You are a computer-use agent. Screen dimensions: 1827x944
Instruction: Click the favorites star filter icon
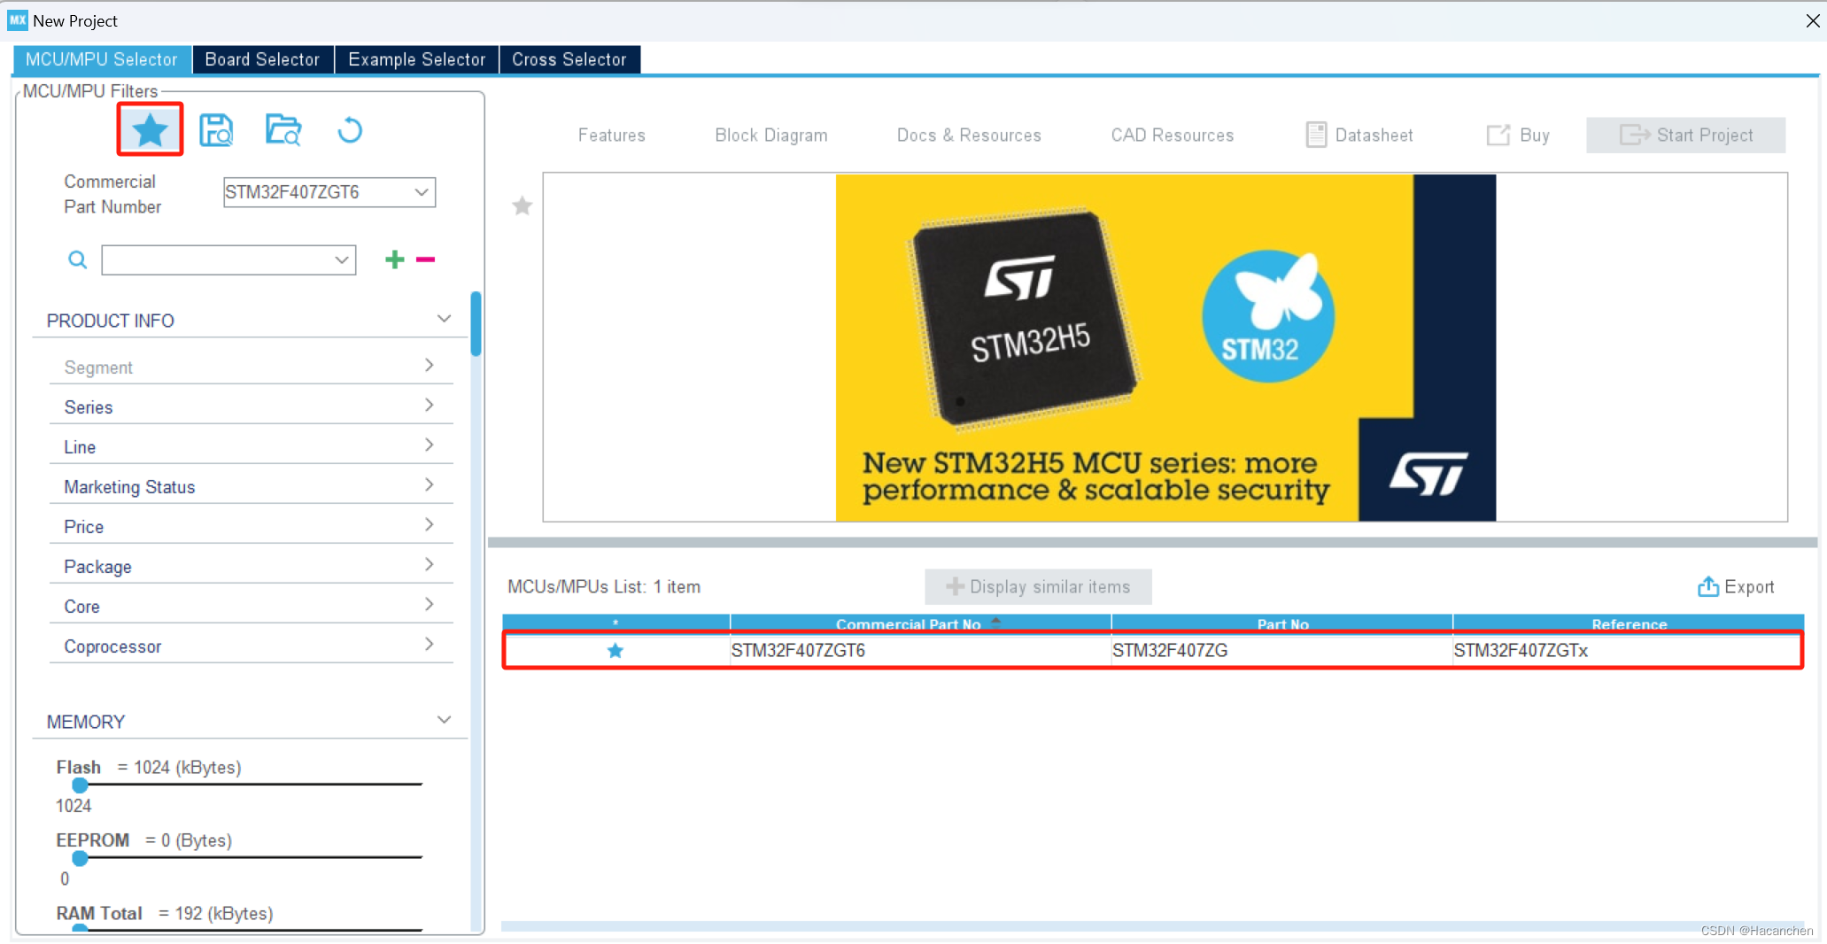[150, 130]
